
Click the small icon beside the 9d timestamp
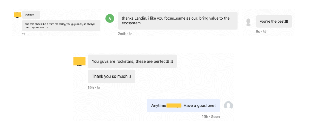tap(265, 31)
